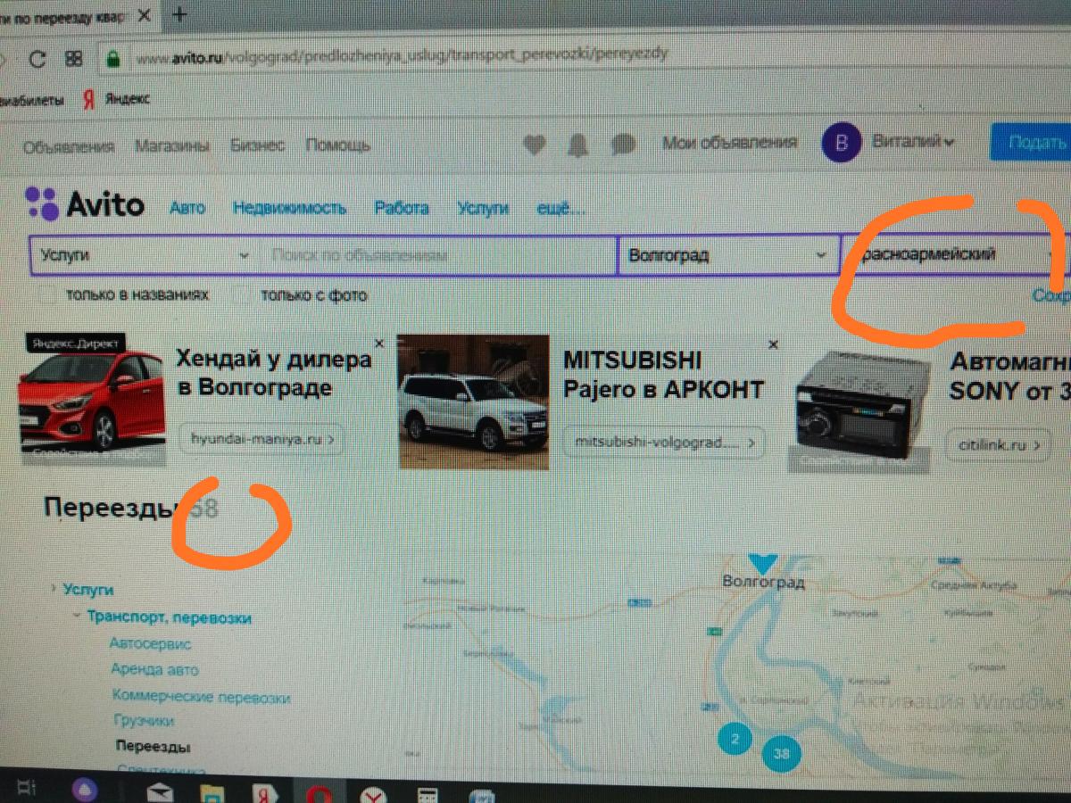Screen dimensions: 1071x803
Task: Click the green padlock security icon
Action: tap(113, 59)
